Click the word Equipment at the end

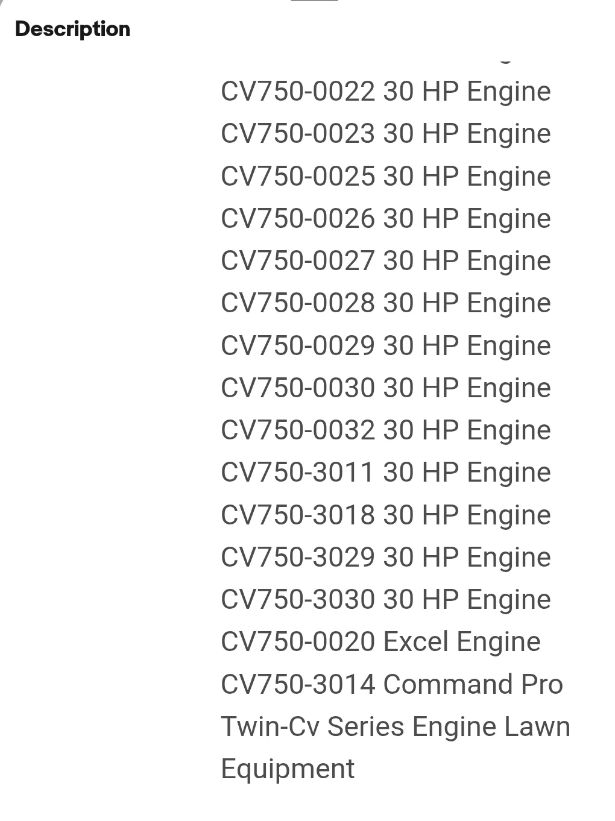point(288,770)
